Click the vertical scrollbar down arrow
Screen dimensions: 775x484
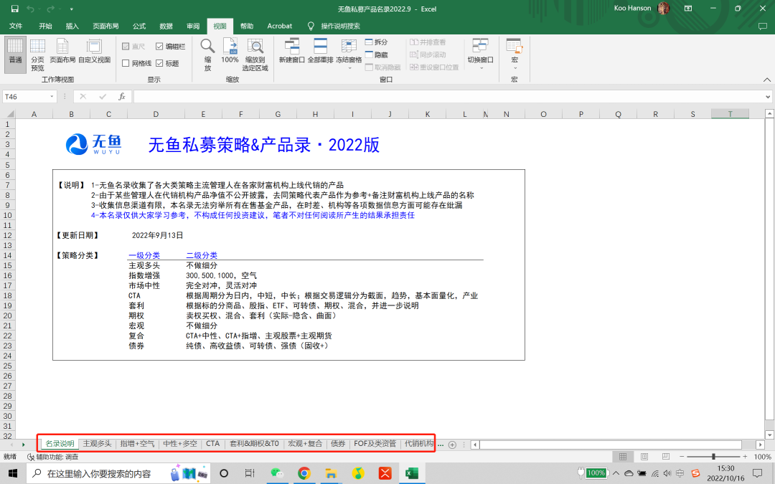pyautogui.click(x=769, y=435)
